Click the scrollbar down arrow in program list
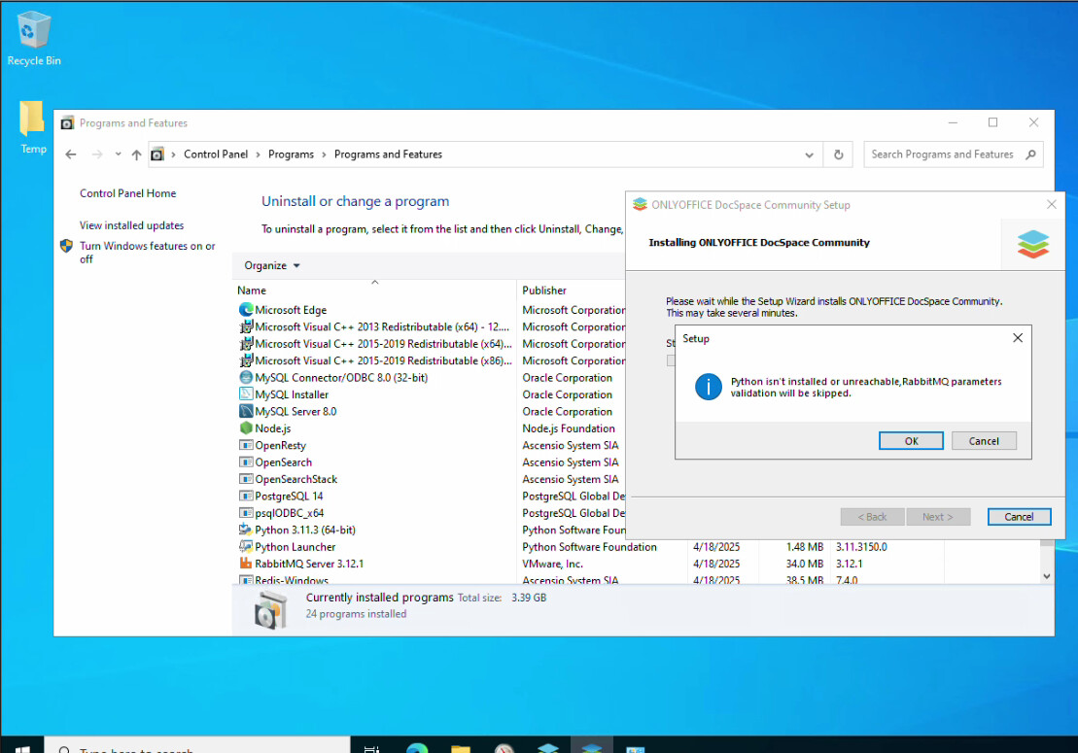This screenshot has height=753, width=1078. tap(1046, 576)
